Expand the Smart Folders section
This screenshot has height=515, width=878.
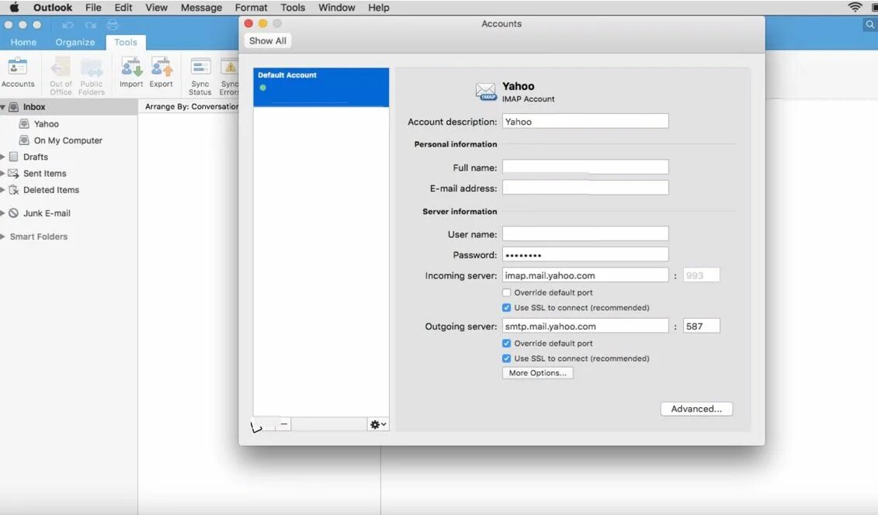(3, 237)
